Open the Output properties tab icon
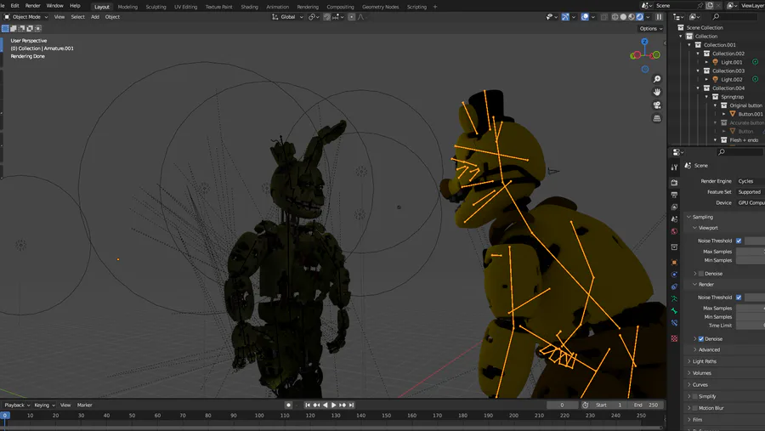This screenshot has height=431, width=765. pyautogui.click(x=674, y=195)
